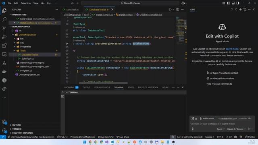Collapse the Tools folder

(15, 51)
